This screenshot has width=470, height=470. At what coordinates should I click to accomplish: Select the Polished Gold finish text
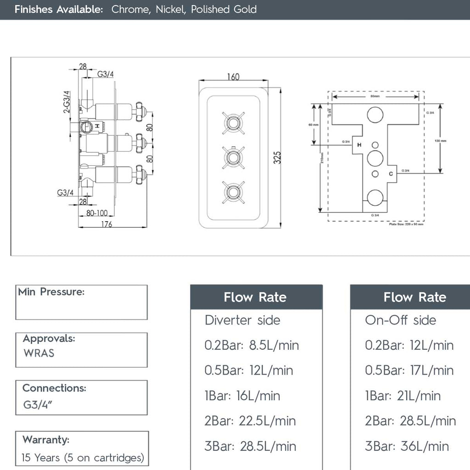point(224,9)
